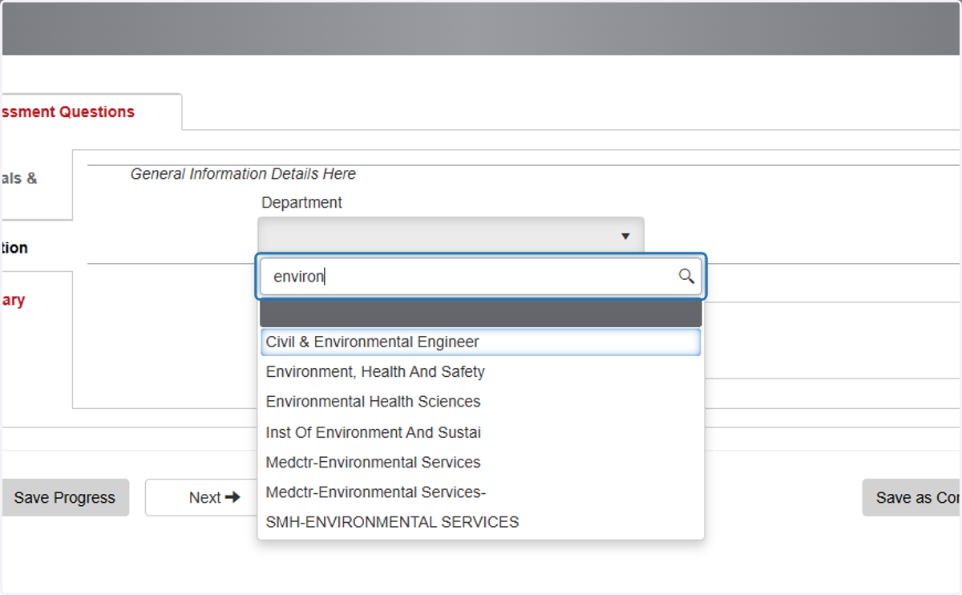The image size is (962, 595).
Task: Click the search magnifier icon
Action: pyautogui.click(x=686, y=277)
